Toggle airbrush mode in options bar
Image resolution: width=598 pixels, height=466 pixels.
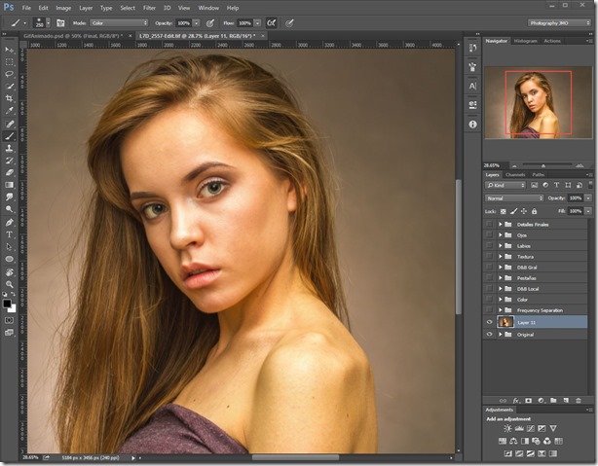point(271,23)
